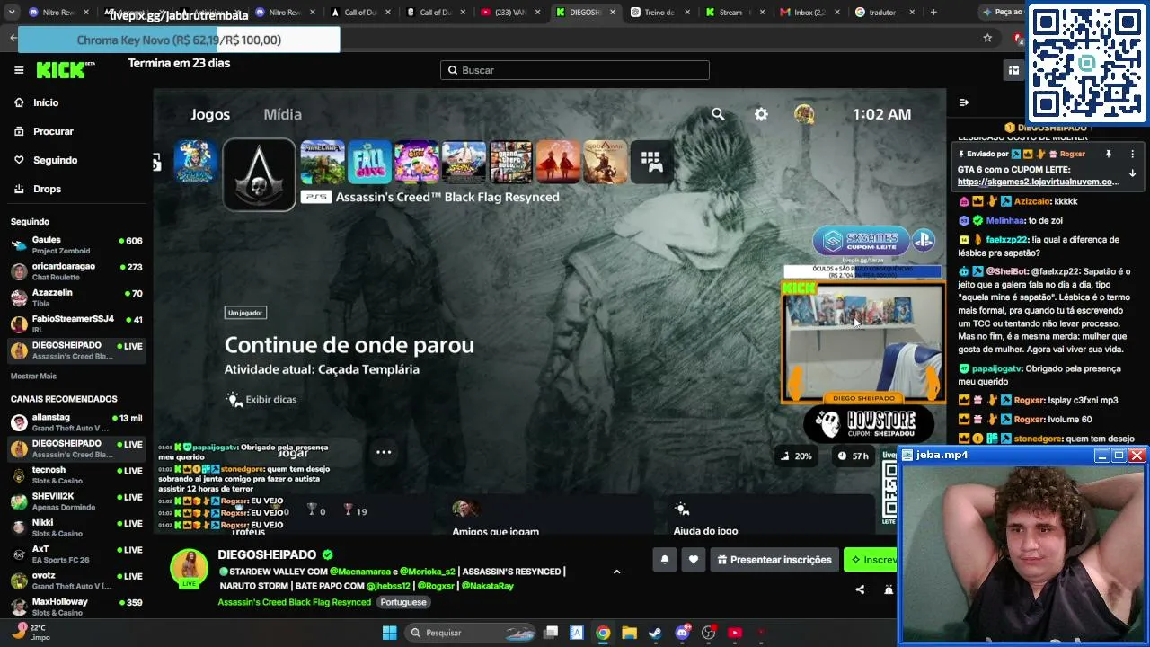Open the ovotz recommended channel

76,581
